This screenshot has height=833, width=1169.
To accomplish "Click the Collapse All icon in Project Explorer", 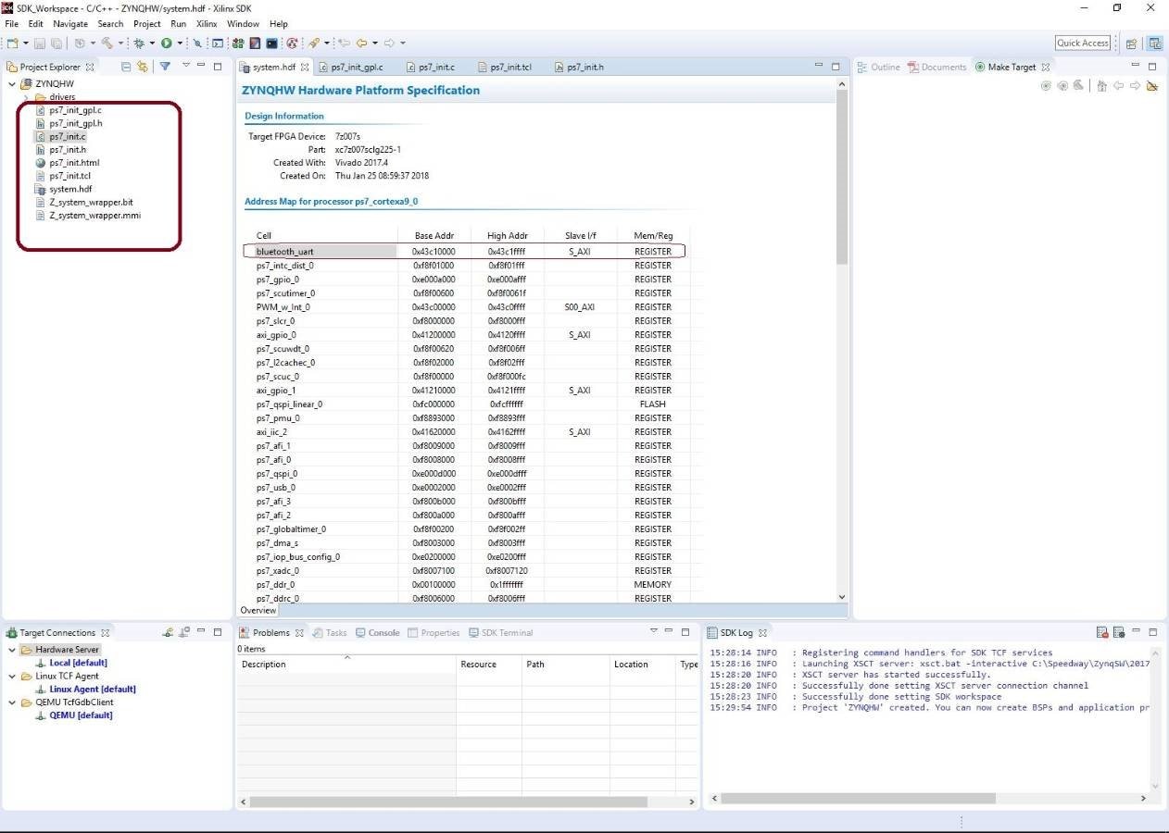I will (x=126, y=67).
